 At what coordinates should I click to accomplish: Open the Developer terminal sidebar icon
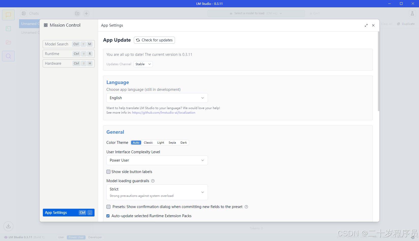click(x=8, y=29)
